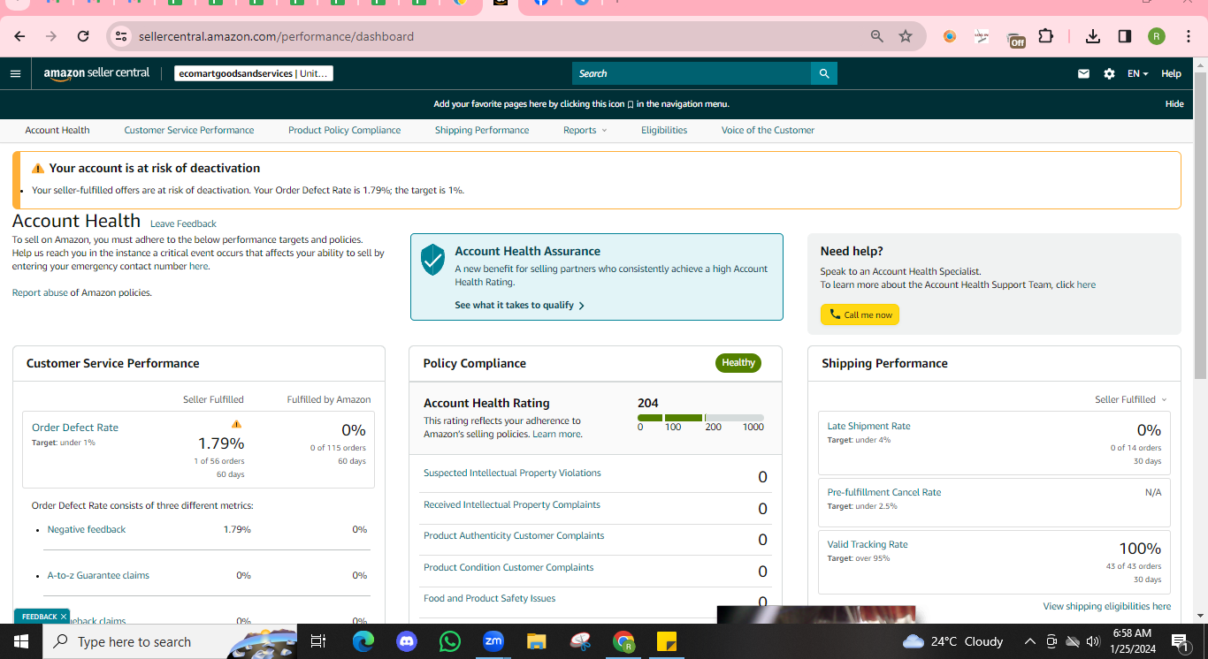Open the Shipping Performance tab
This screenshot has width=1208, height=659.
(x=482, y=130)
